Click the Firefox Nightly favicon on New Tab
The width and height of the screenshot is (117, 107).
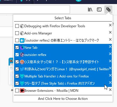[22, 48]
